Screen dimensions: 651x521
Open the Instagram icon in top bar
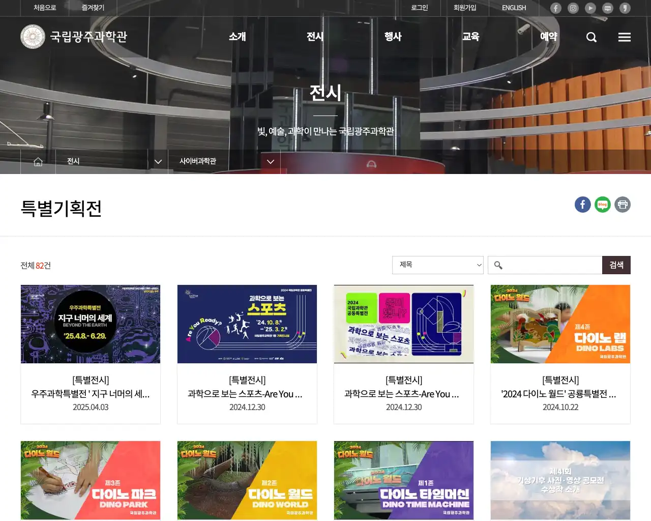coord(573,8)
